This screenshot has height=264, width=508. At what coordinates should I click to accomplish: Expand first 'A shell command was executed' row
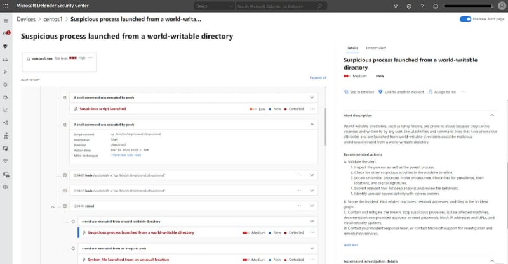[x=312, y=97]
